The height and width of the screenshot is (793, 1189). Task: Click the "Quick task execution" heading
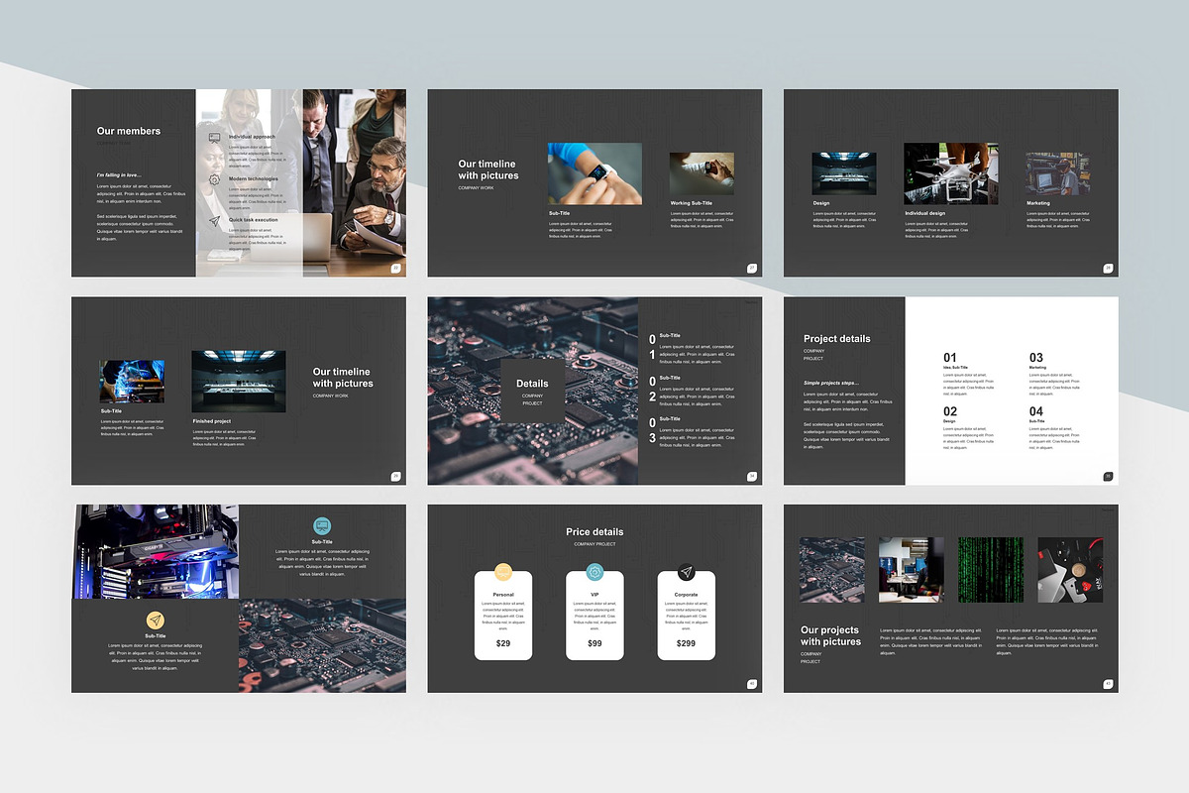tap(254, 220)
